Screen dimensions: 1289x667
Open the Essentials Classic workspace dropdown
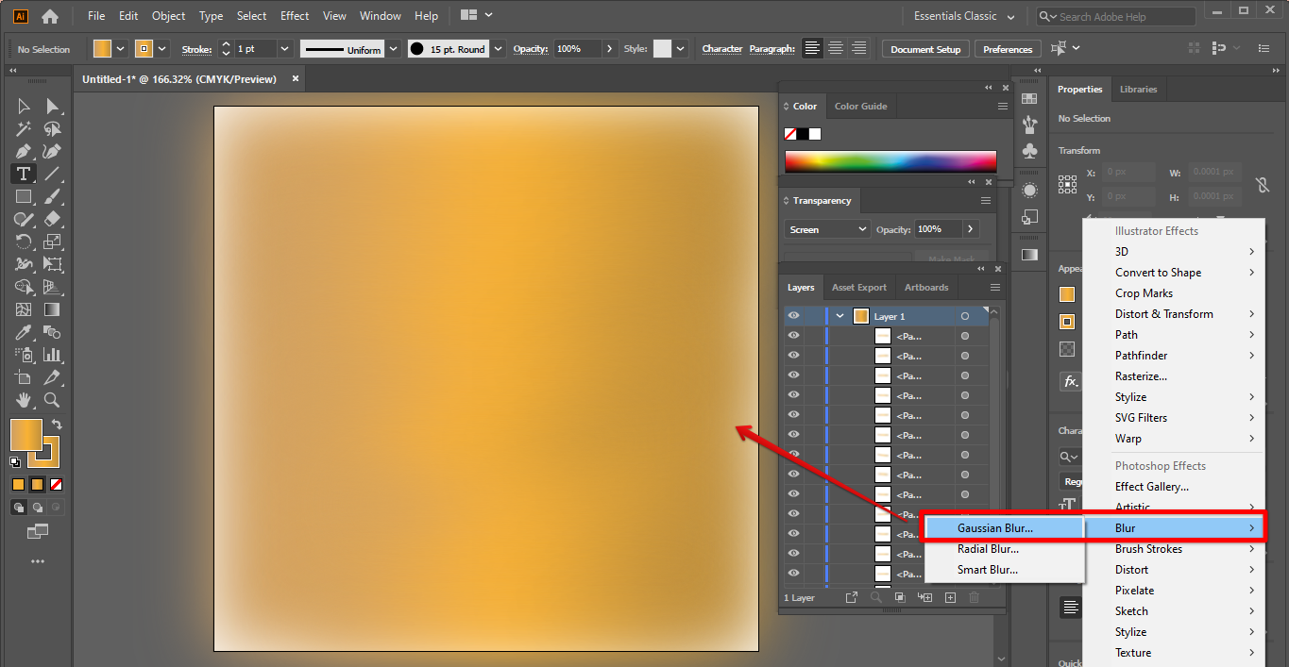[964, 16]
